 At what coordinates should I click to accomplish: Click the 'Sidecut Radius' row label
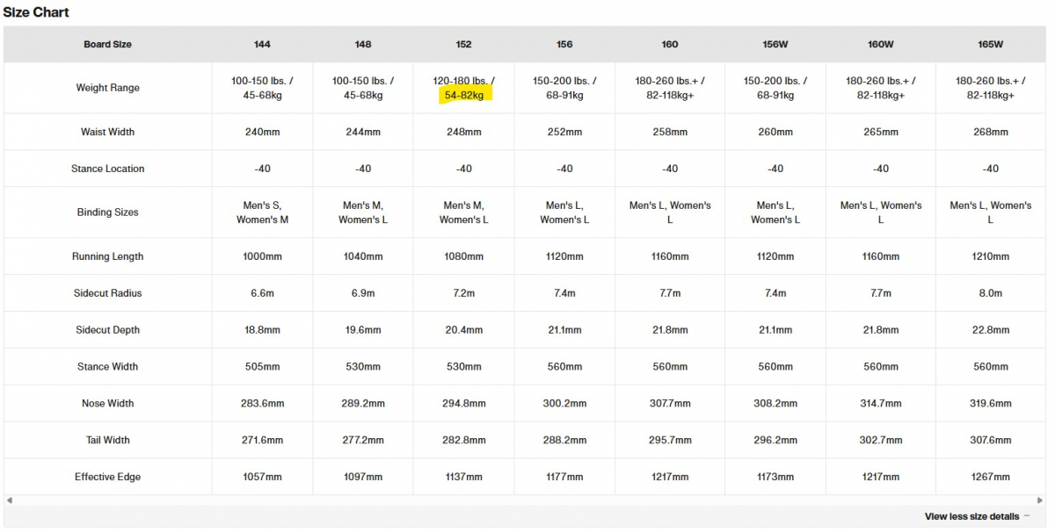107,293
